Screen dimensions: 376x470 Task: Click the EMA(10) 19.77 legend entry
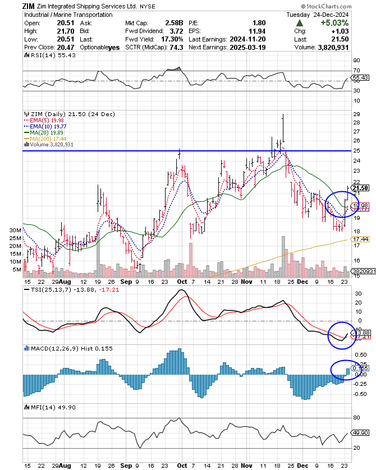pos(48,127)
